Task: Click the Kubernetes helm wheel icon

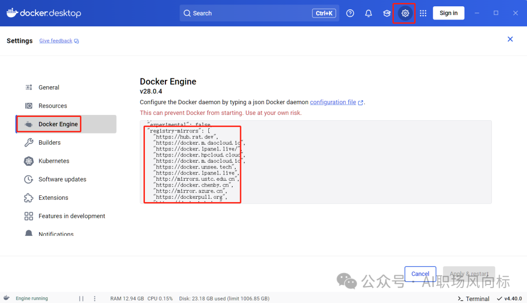Action: (x=29, y=161)
